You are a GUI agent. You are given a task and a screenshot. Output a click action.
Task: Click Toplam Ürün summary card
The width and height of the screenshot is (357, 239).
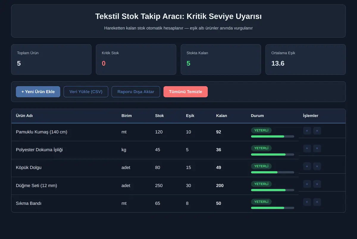(51, 60)
